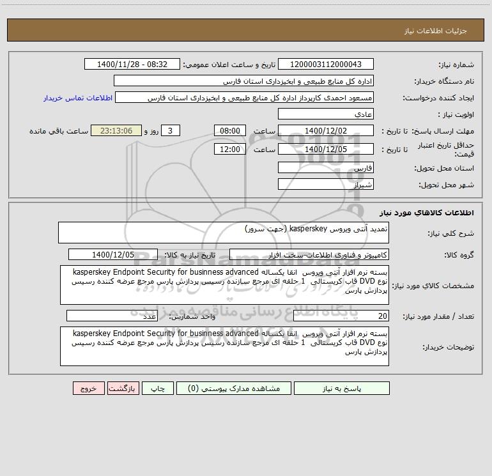Click label 'ایجاد کننده درخواست:'
This screenshot has width=492, height=476.
click(x=438, y=98)
